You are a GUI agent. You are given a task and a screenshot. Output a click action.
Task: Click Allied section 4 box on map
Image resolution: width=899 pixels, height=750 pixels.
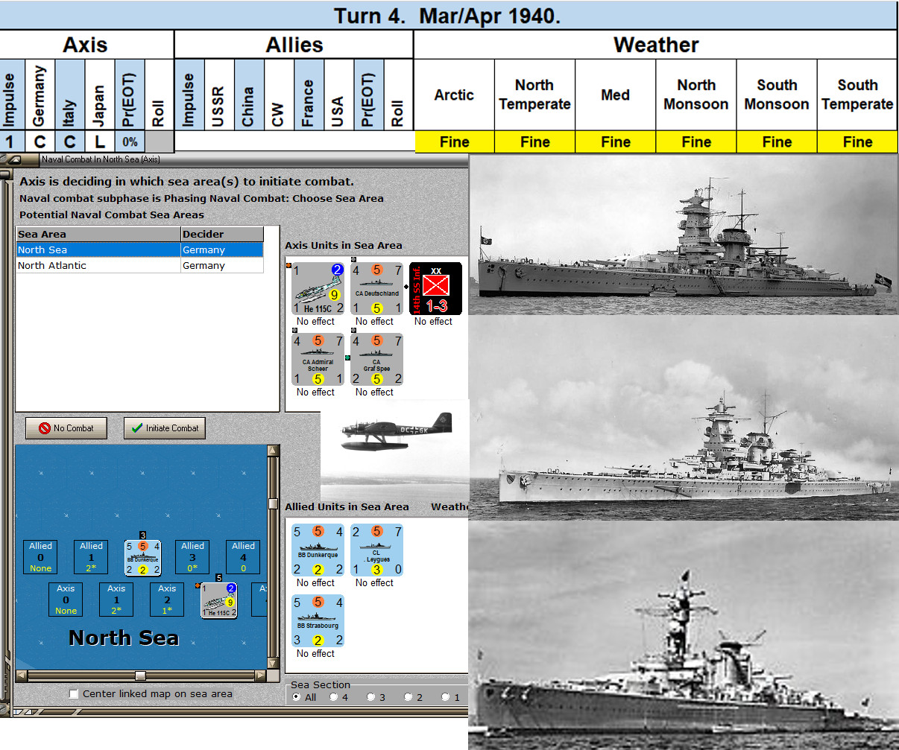pyautogui.click(x=244, y=557)
